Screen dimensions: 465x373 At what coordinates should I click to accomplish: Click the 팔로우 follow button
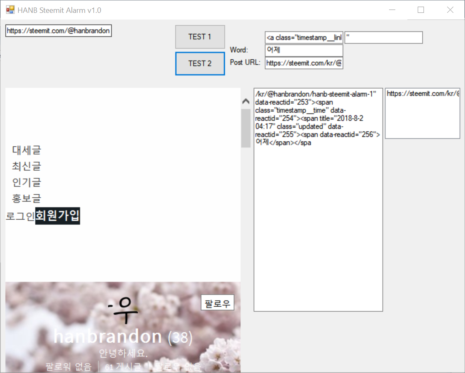click(217, 303)
